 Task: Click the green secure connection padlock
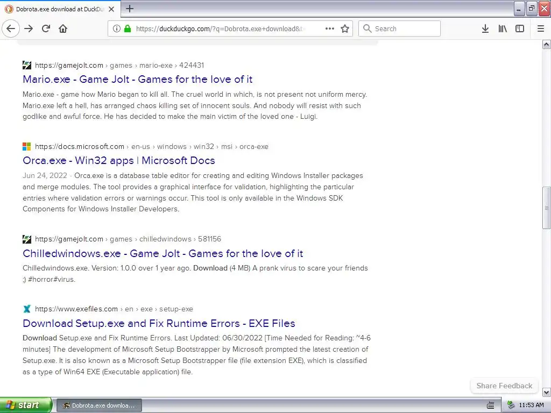pos(128,29)
